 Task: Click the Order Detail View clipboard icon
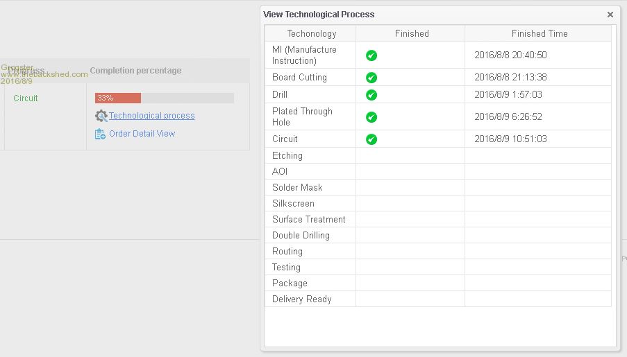tap(100, 134)
